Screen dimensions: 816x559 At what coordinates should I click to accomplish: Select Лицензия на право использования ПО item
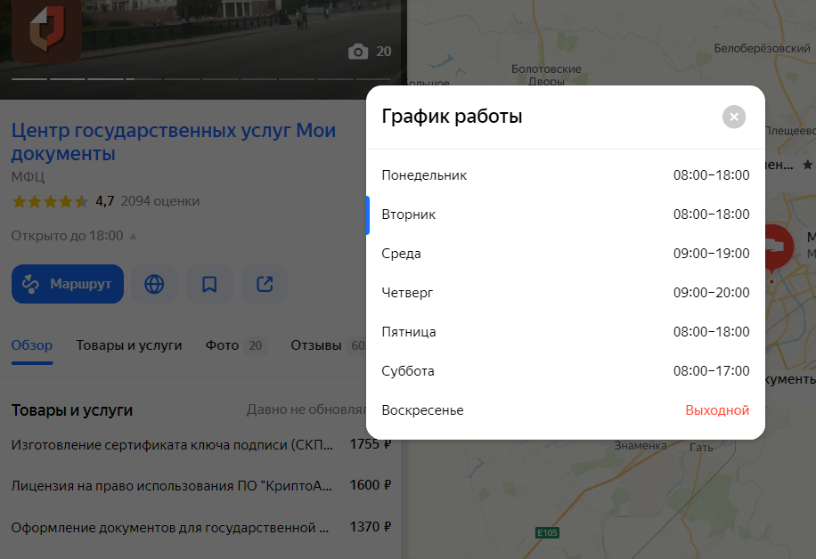pos(200,486)
